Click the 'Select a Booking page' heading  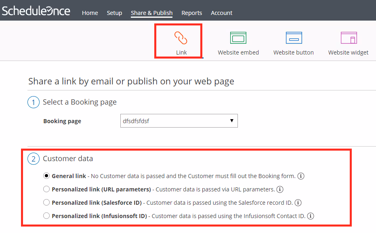80,102
